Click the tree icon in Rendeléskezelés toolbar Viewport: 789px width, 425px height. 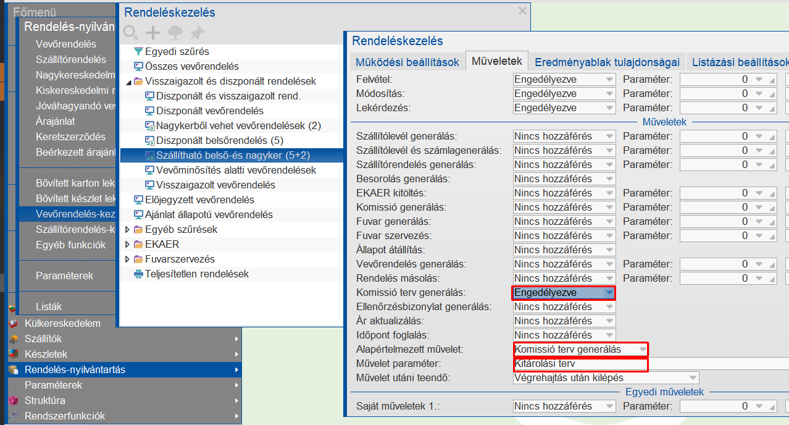(175, 33)
